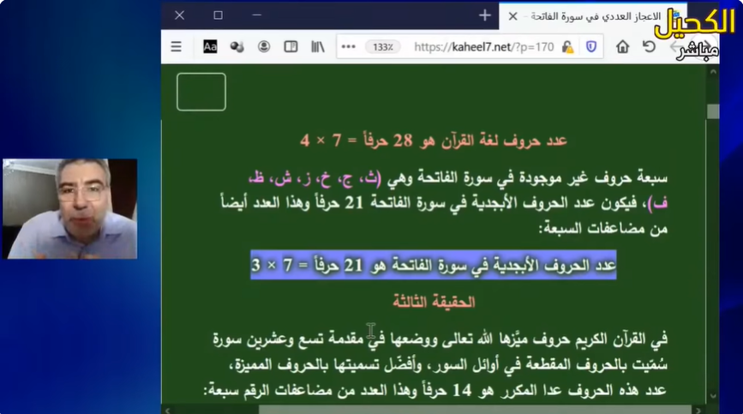Viewport: 743px width, 414px height.
Task: Click the highlighted line ending 21 حرفاً = 7 × 3
Action: [434, 265]
